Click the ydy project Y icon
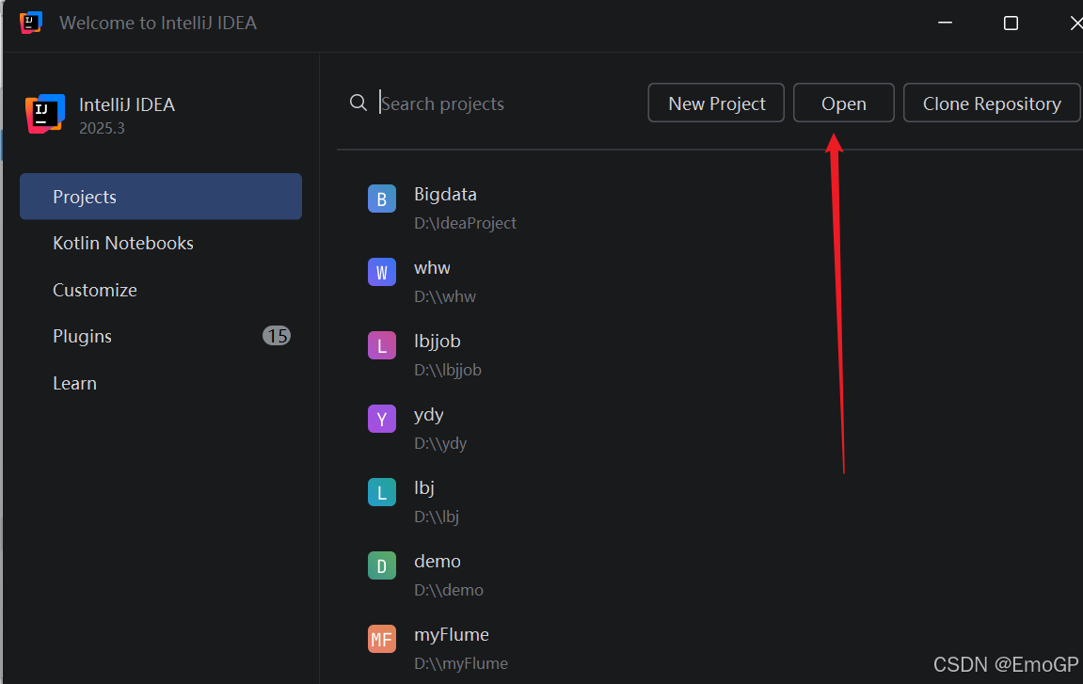This screenshot has height=684, width=1083. tap(382, 419)
